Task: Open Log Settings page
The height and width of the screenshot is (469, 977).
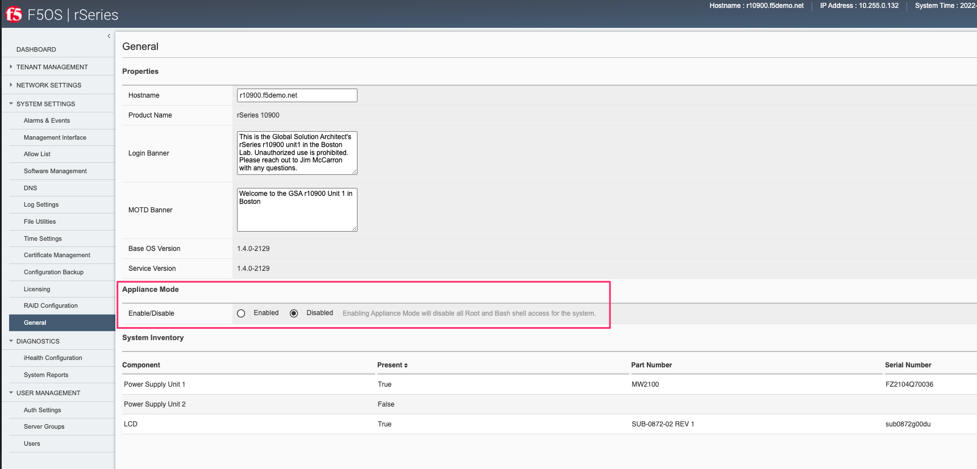Action: (x=41, y=204)
